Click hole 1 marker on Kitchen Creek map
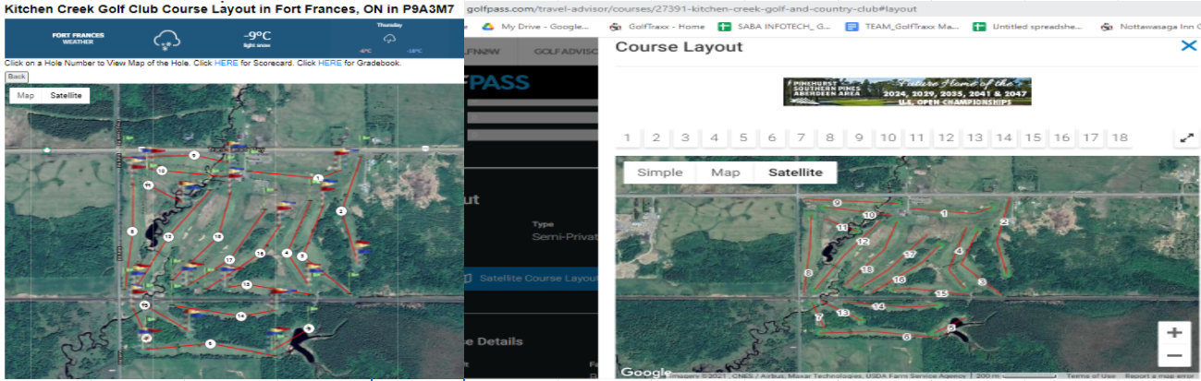 pyautogui.click(x=318, y=178)
